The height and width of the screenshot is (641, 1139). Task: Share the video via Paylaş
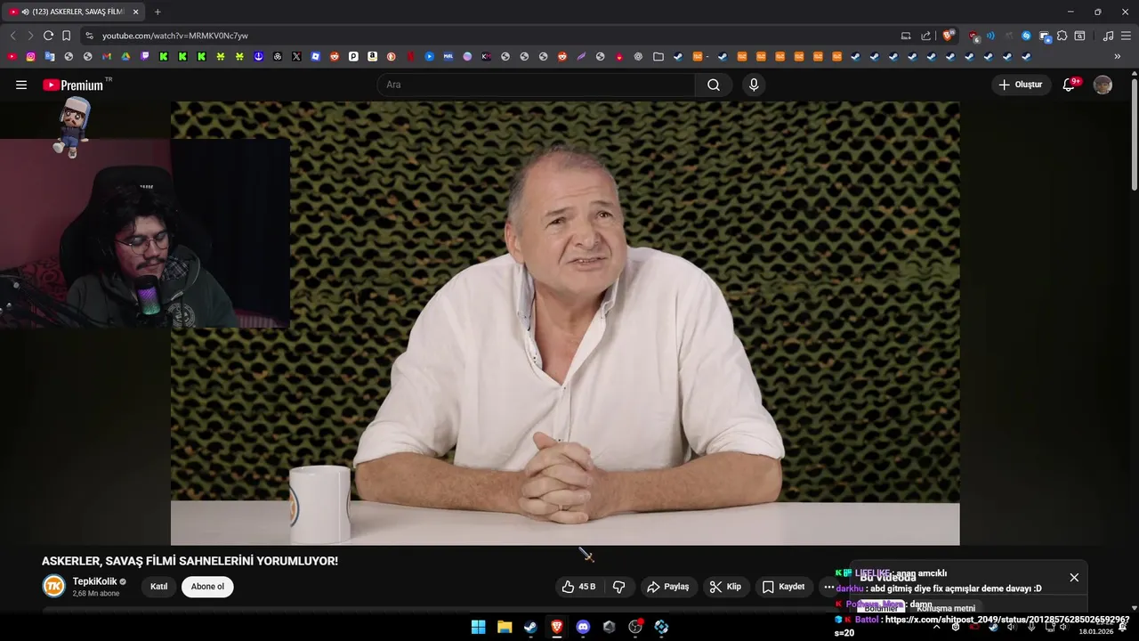click(x=668, y=587)
